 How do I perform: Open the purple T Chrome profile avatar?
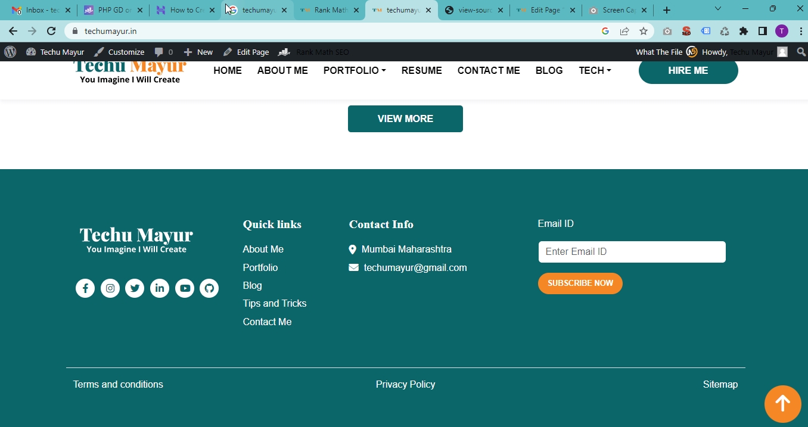(x=782, y=31)
